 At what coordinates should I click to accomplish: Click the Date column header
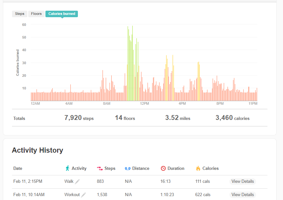click(18, 168)
